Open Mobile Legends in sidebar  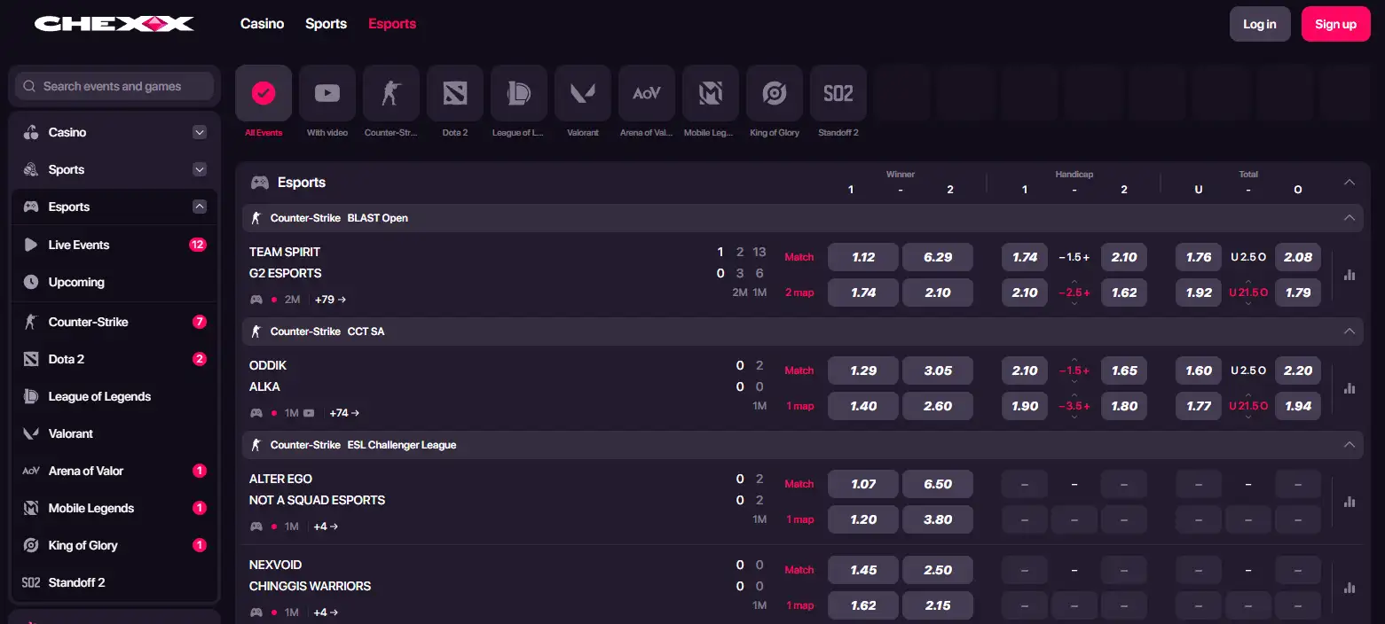[114, 508]
